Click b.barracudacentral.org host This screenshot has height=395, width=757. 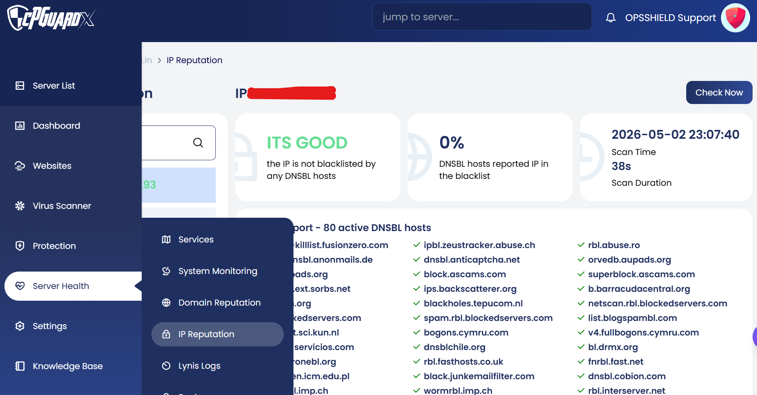(639, 289)
